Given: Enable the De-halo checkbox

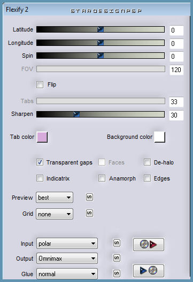Looking at the screenshot, I should coord(147,162).
